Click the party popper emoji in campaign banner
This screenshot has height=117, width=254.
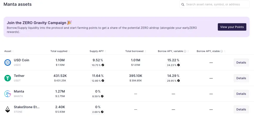(x=70, y=23)
